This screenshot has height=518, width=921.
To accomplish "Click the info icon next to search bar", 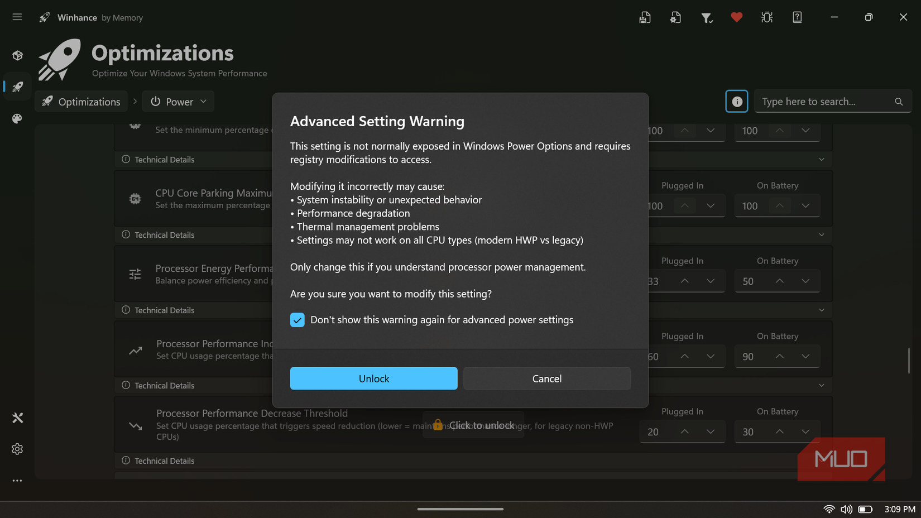I will tap(736, 101).
